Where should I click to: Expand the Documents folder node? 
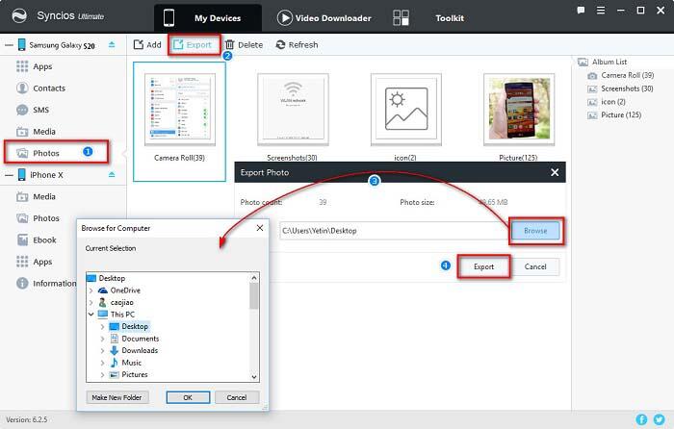pyautogui.click(x=102, y=339)
